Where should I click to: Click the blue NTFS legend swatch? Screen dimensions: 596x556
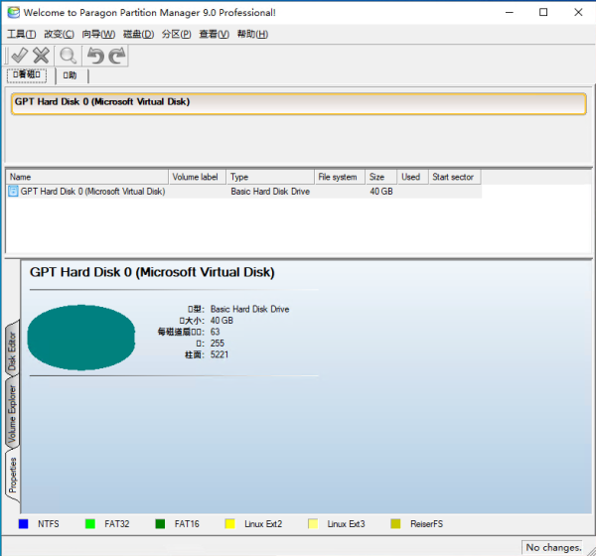click(x=23, y=523)
